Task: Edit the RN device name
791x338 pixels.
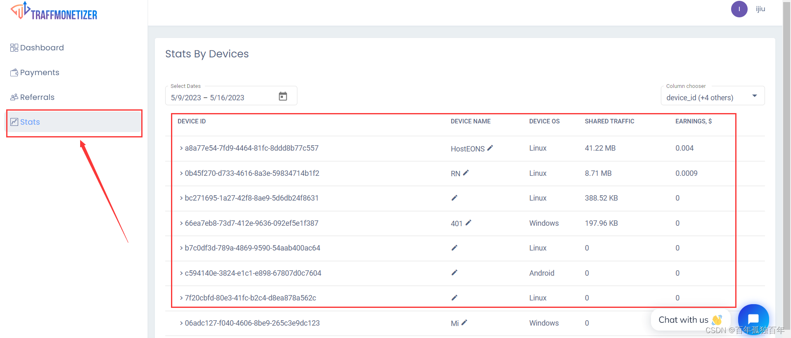Action: (466, 173)
